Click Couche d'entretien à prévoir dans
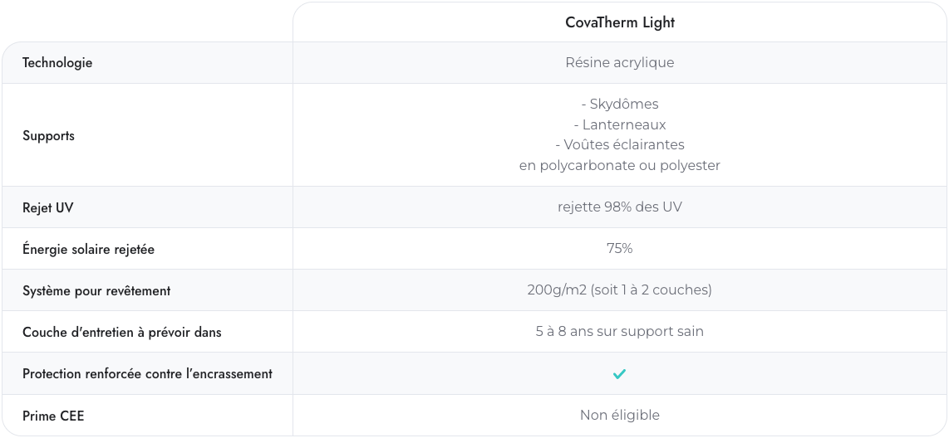Viewport: 949px width, 438px height. [x=121, y=332]
